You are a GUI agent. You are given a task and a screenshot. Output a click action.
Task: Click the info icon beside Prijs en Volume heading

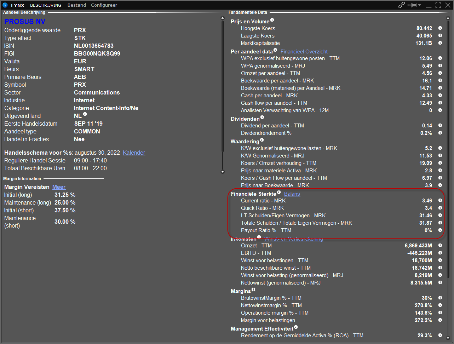[x=272, y=20]
